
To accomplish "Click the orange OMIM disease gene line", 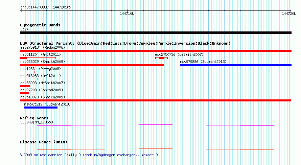I will click(156, 149).
